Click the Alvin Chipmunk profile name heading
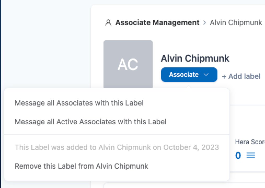The image size is (265, 188). pyautogui.click(x=195, y=58)
